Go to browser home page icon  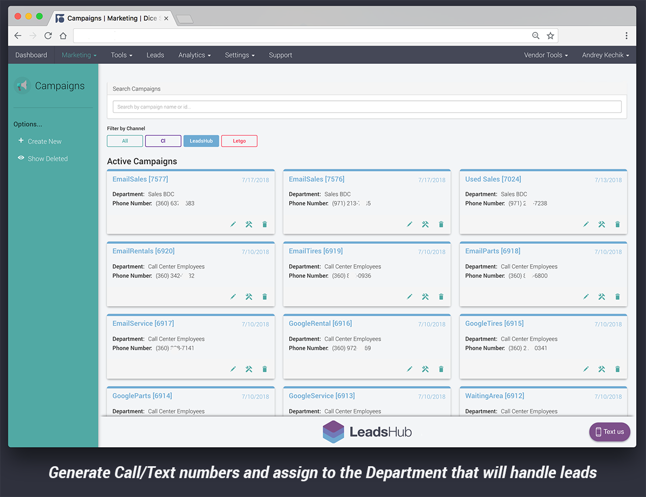(x=63, y=36)
